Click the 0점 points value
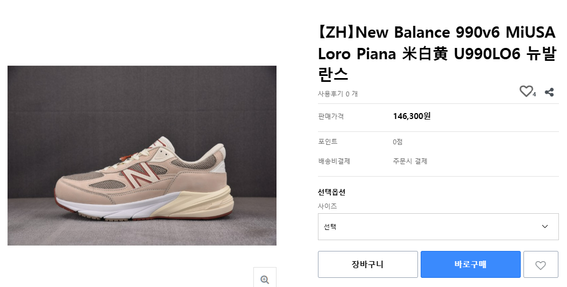The height and width of the screenshot is (287, 567). (398, 142)
